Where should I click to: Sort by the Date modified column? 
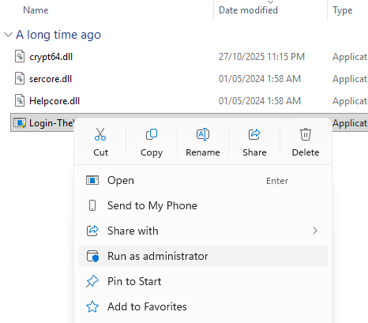(248, 10)
